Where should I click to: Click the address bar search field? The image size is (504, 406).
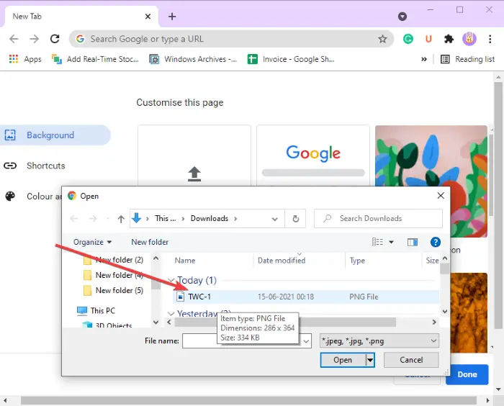click(231, 39)
